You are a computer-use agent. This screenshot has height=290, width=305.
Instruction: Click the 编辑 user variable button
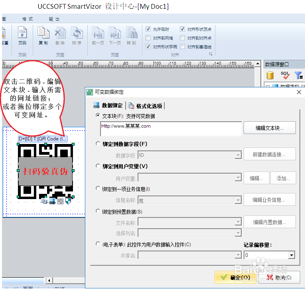pos(256,178)
